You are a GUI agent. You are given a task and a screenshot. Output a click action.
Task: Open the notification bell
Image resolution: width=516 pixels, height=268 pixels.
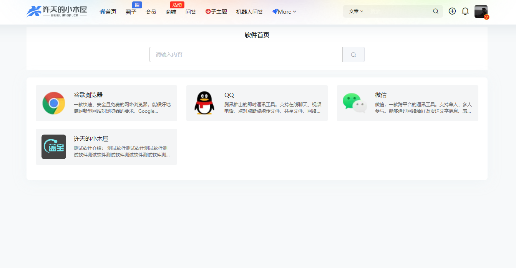pyautogui.click(x=465, y=12)
